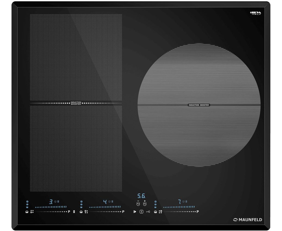
Task: Activate P boost on the left zone slider
Action: [69, 212]
